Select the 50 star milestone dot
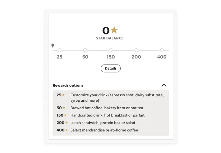 85,50
